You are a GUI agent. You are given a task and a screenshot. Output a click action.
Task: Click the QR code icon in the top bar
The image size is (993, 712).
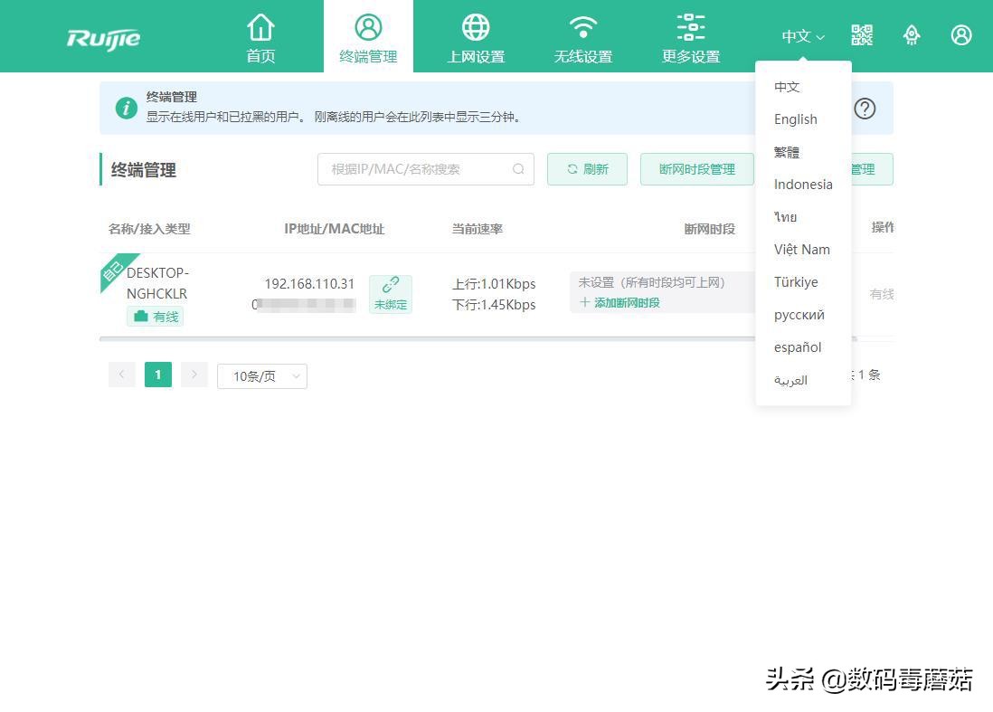(862, 35)
